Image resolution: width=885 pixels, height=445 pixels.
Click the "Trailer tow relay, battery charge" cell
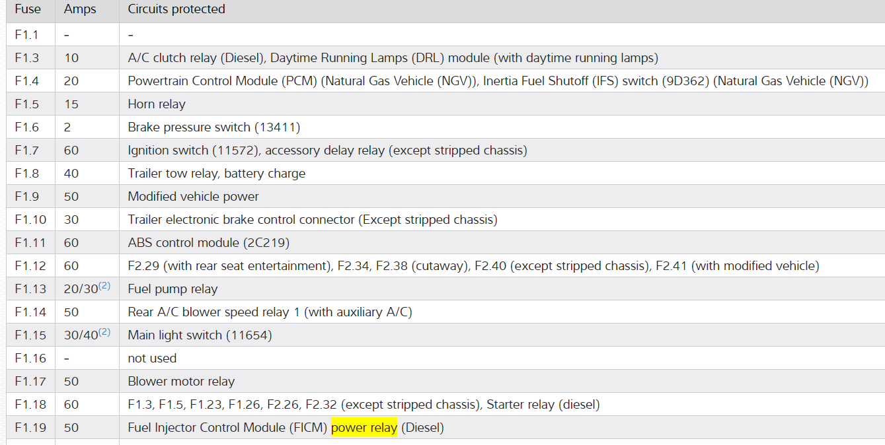coord(217,174)
